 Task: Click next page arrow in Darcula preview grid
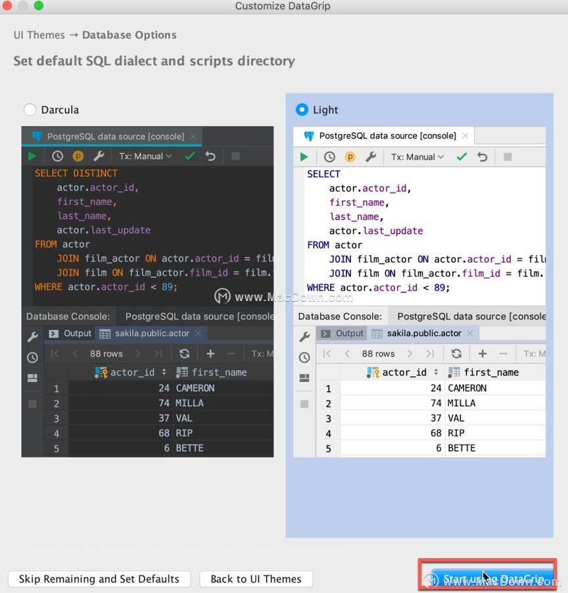[137, 354]
